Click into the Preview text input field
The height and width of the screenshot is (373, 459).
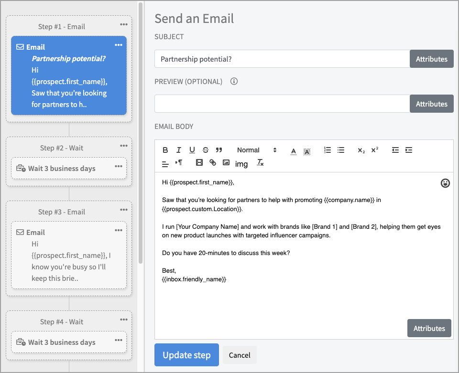coord(282,104)
